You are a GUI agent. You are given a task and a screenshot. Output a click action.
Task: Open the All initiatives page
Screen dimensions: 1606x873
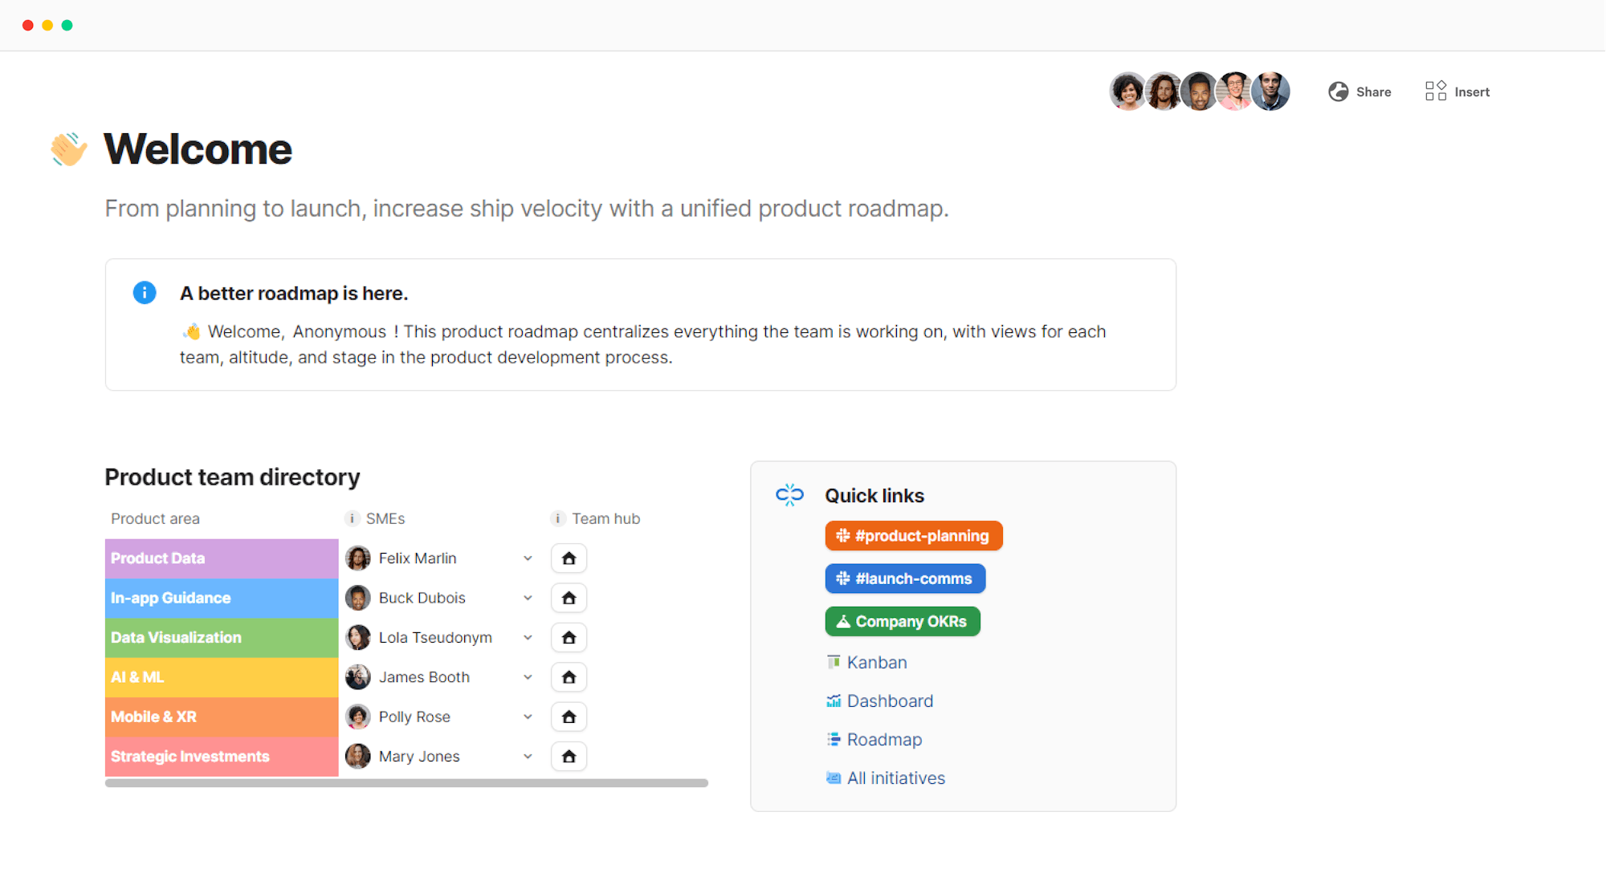pyautogui.click(x=886, y=778)
